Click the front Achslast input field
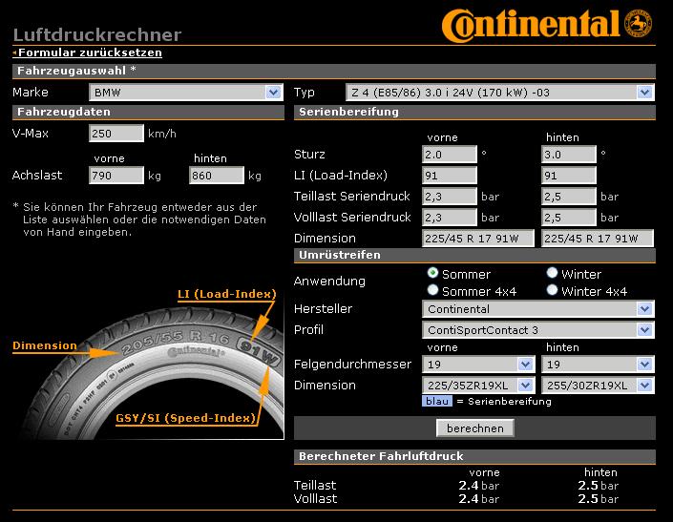 click(x=116, y=176)
